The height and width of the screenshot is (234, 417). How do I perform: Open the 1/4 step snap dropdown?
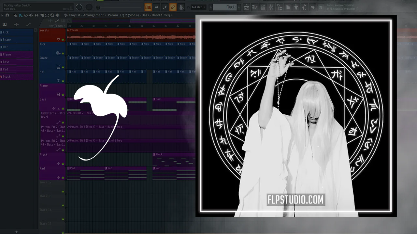[198, 7]
